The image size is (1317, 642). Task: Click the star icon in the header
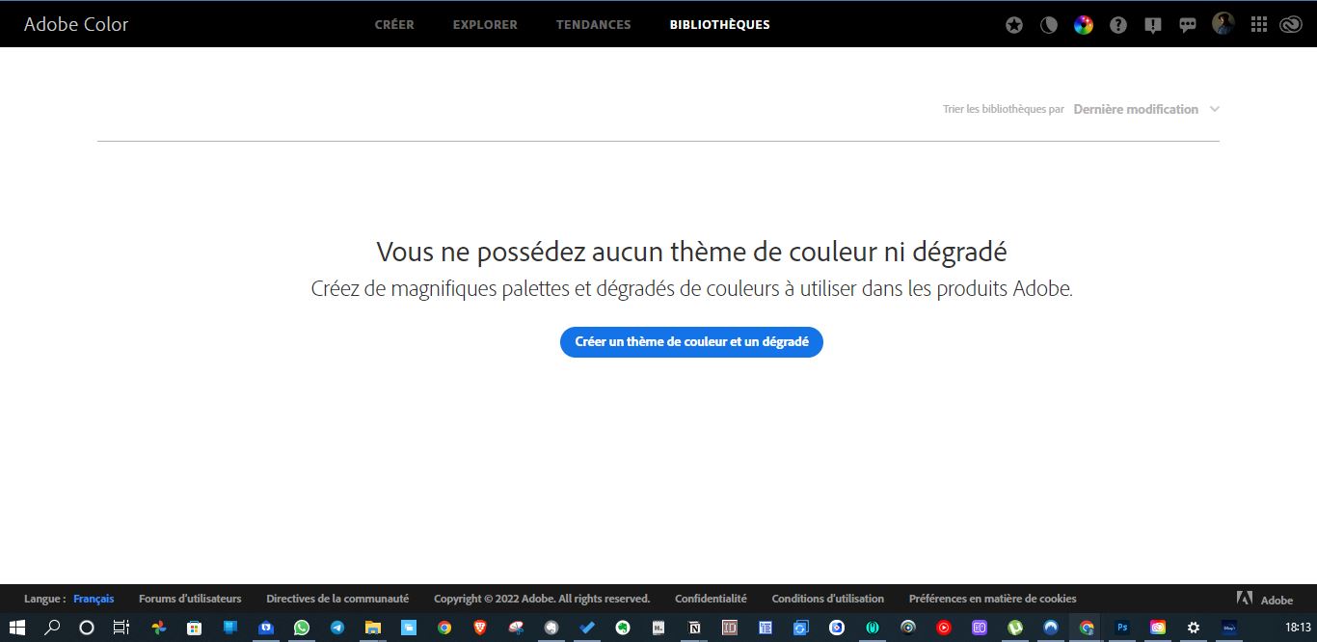[x=1014, y=25]
